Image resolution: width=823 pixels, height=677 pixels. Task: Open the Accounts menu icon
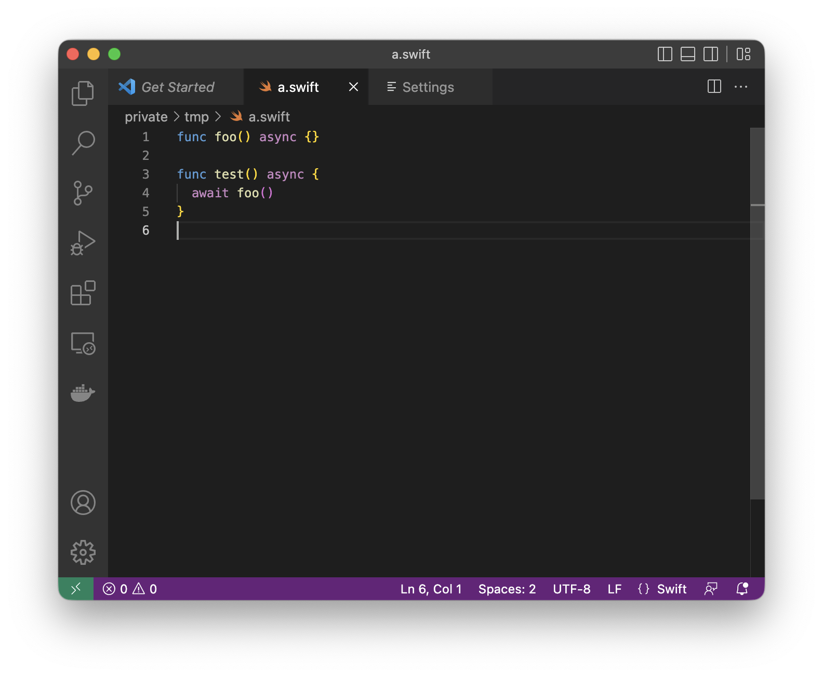coord(83,503)
